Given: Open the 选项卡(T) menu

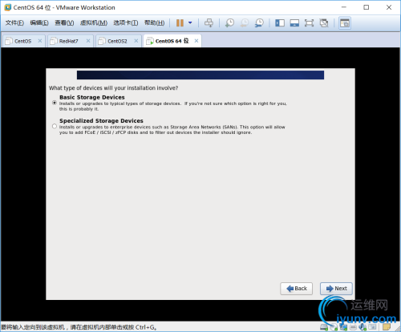Looking at the screenshot, I should [x=126, y=23].
